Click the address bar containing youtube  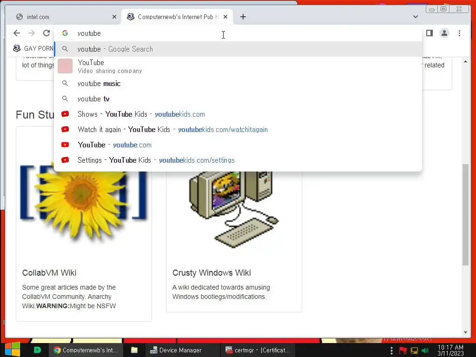click(x=238, y=33)
